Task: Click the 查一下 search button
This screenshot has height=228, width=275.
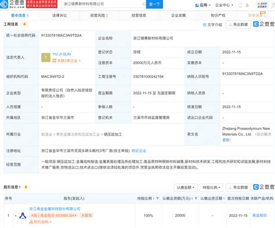Action: tap(154, 4)
